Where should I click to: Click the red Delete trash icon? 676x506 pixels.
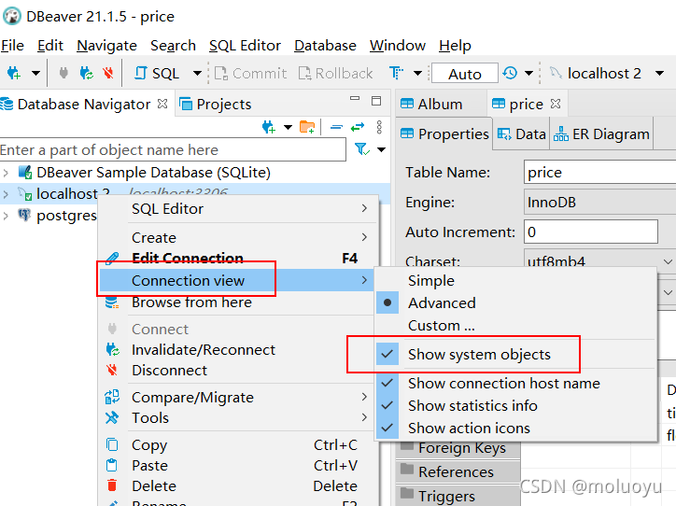click(x=112, y=485)
